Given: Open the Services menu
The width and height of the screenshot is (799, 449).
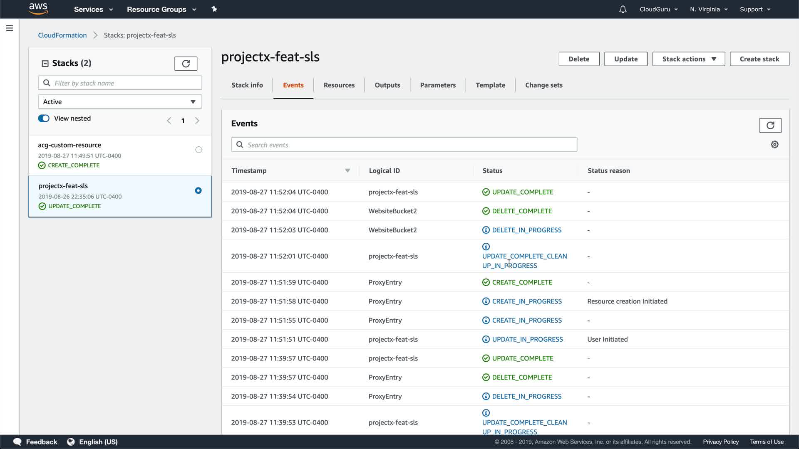Looking at the screenshot, I should click(x=93, y=9).
